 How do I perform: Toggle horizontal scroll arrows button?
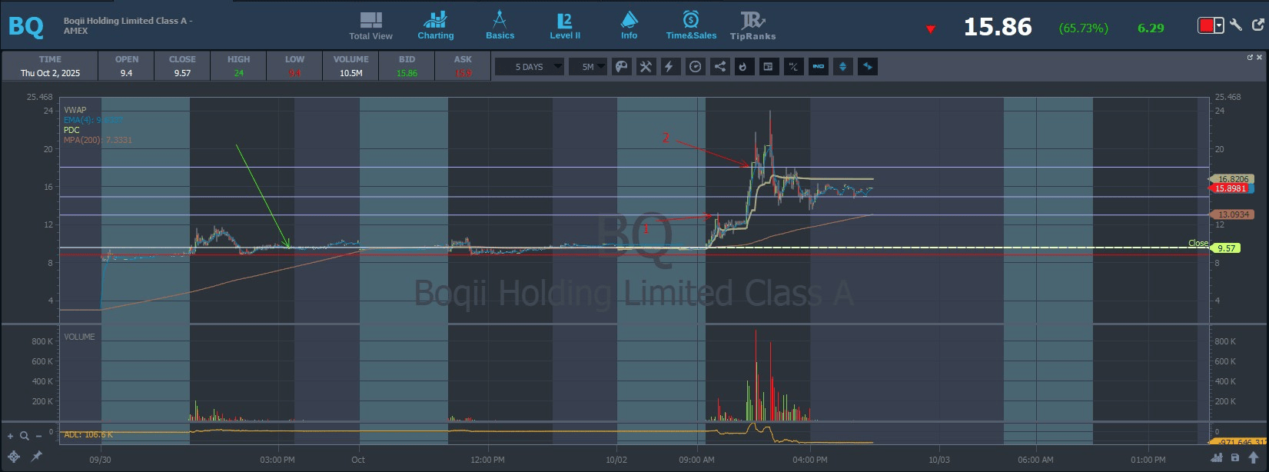(x=867, y=67)
